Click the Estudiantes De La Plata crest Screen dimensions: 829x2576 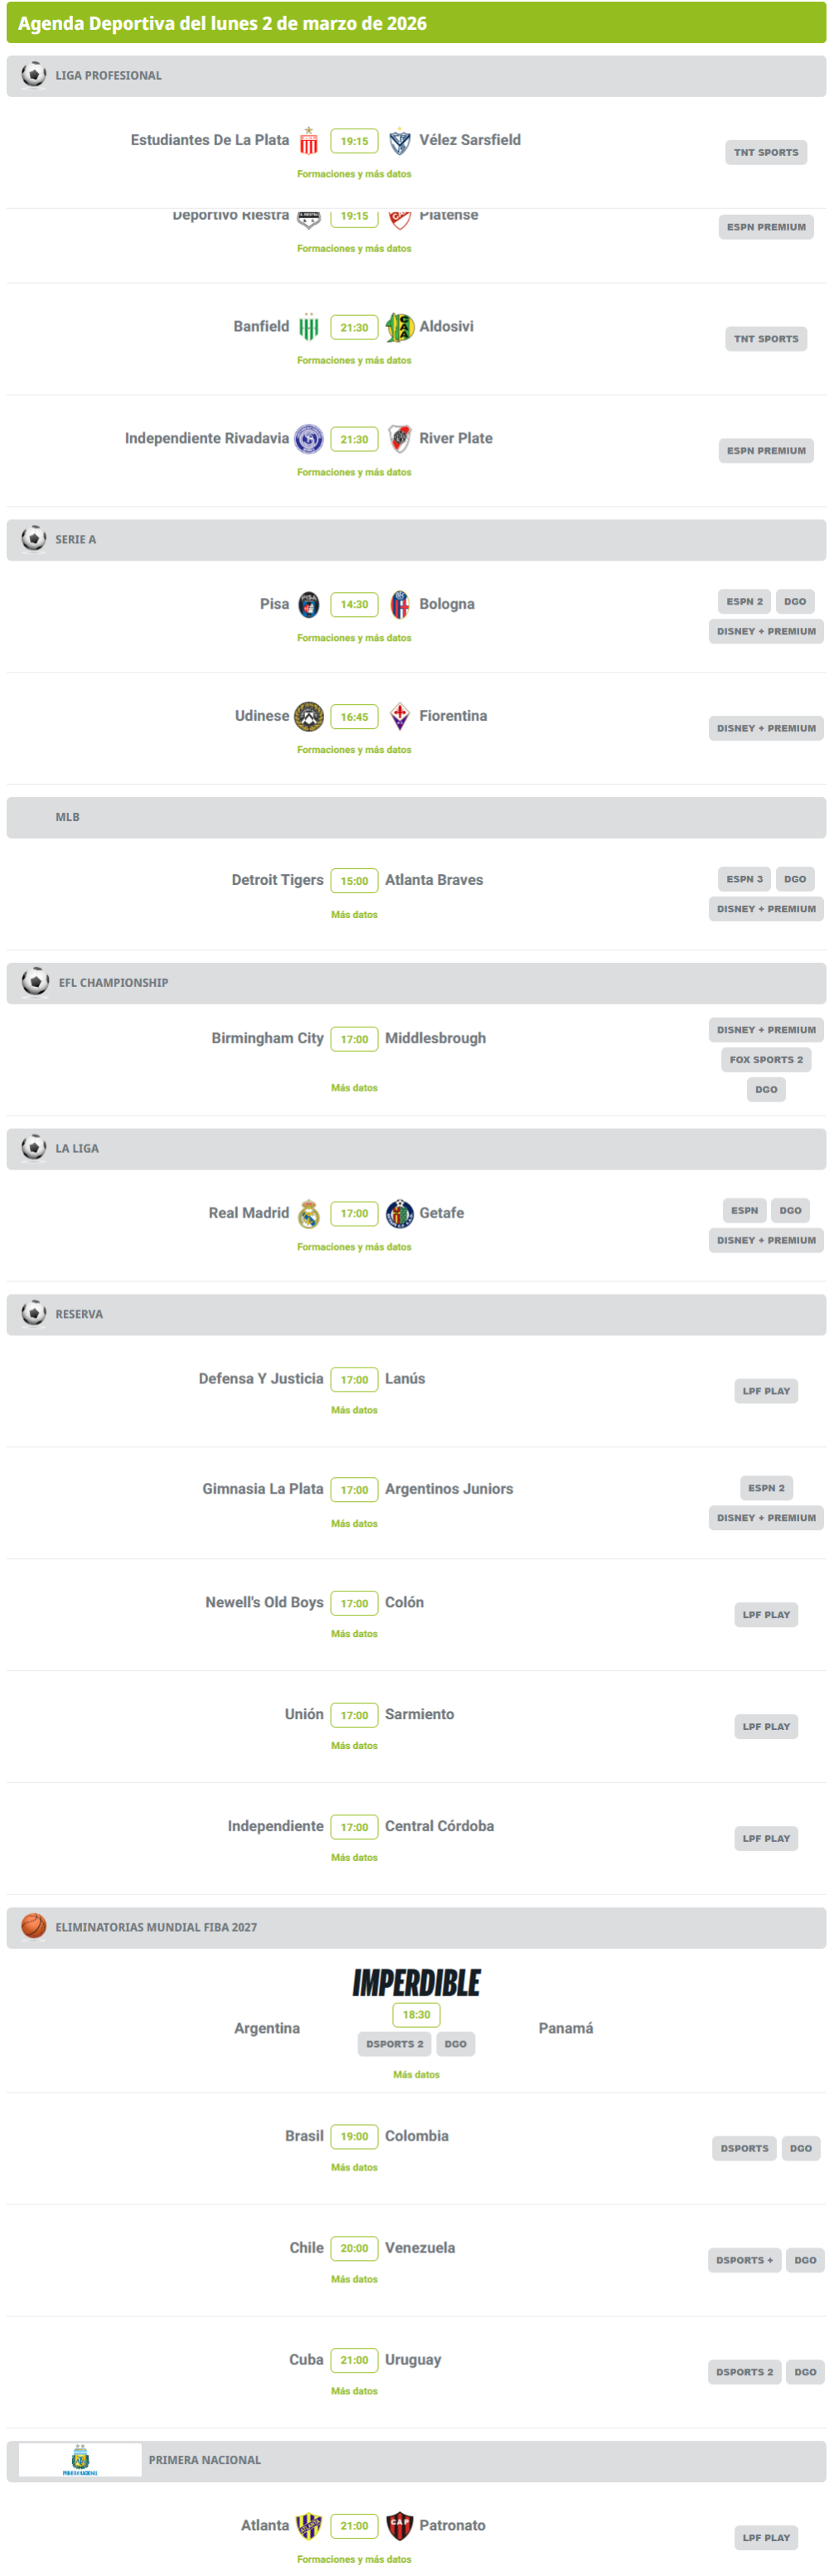309,141
